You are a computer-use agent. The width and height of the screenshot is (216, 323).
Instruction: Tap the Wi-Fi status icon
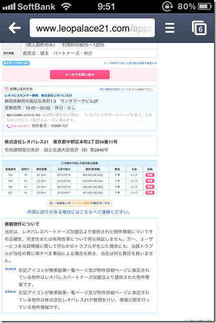point(66,7)
